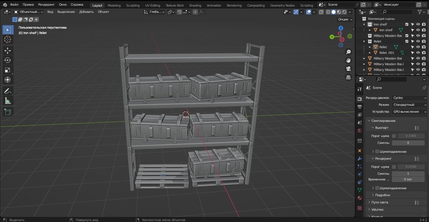
Task: Enable viewport noise threshold checkbox
Action: click(x=394, y=136)
